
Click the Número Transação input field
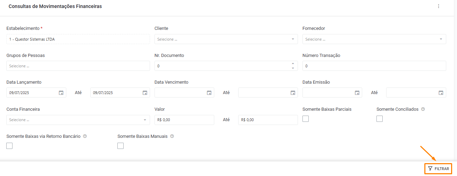coord(374,66)
